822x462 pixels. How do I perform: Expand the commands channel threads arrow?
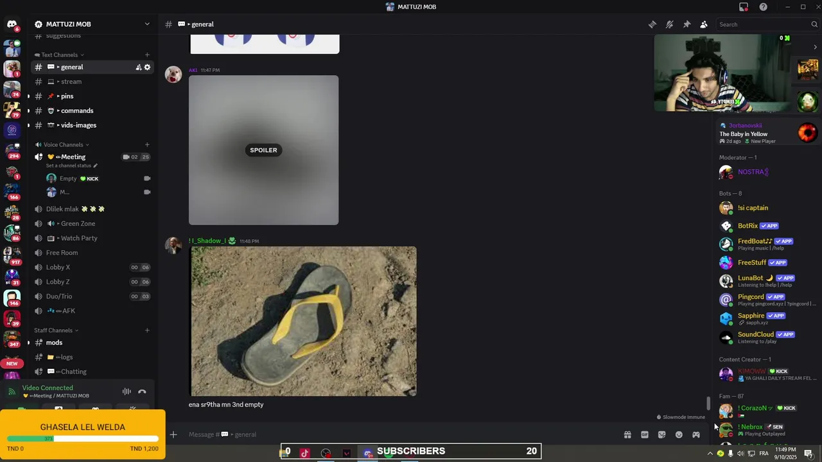point(28,111)
